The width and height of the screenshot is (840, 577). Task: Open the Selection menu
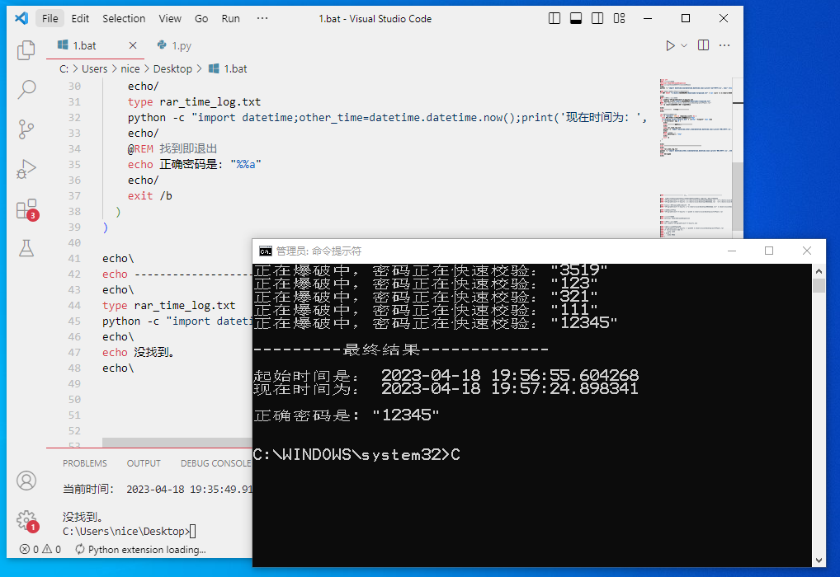point(124,18)
